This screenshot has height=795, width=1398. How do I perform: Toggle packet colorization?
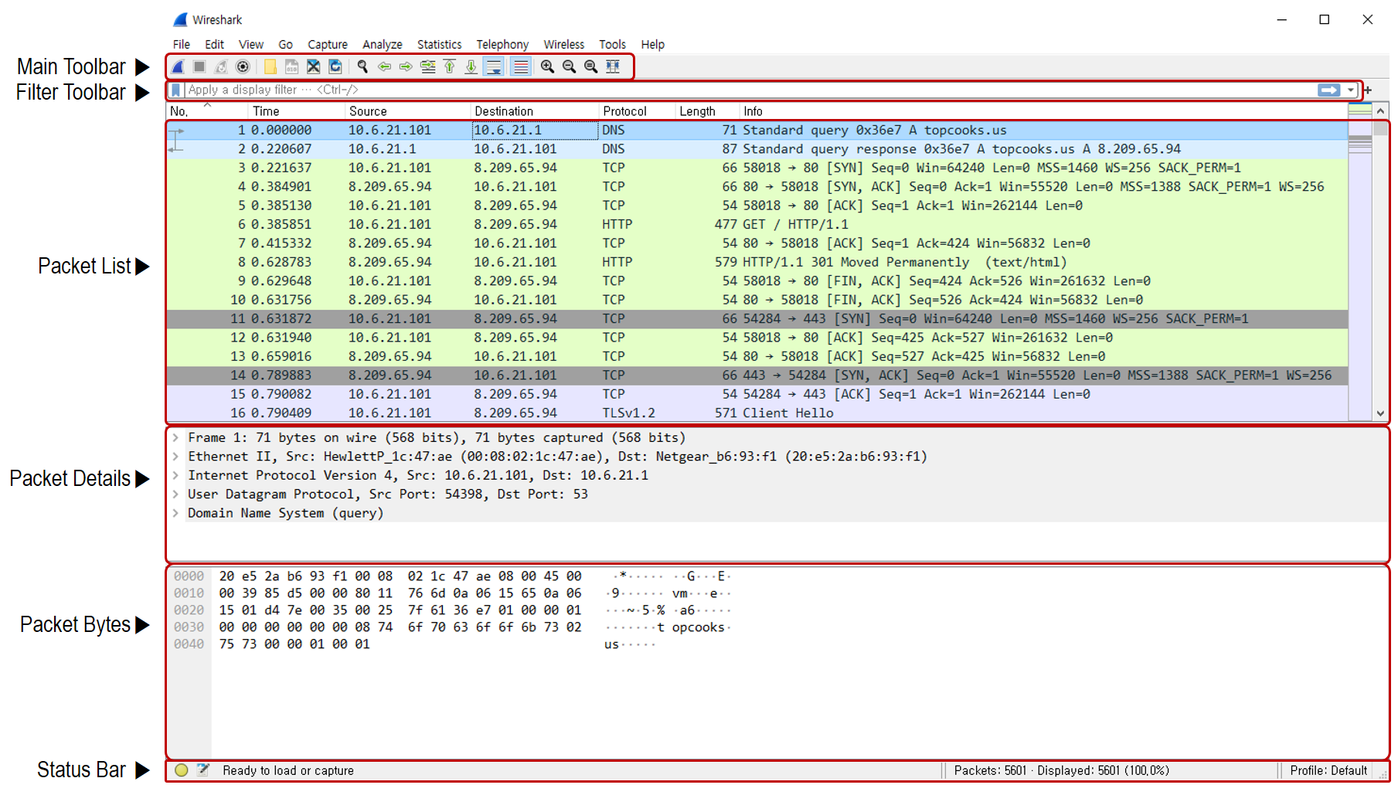click(521, 67)
